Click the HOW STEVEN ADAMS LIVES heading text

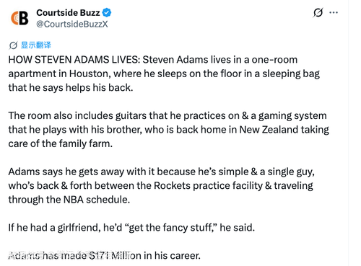click(x=74, y=60)
